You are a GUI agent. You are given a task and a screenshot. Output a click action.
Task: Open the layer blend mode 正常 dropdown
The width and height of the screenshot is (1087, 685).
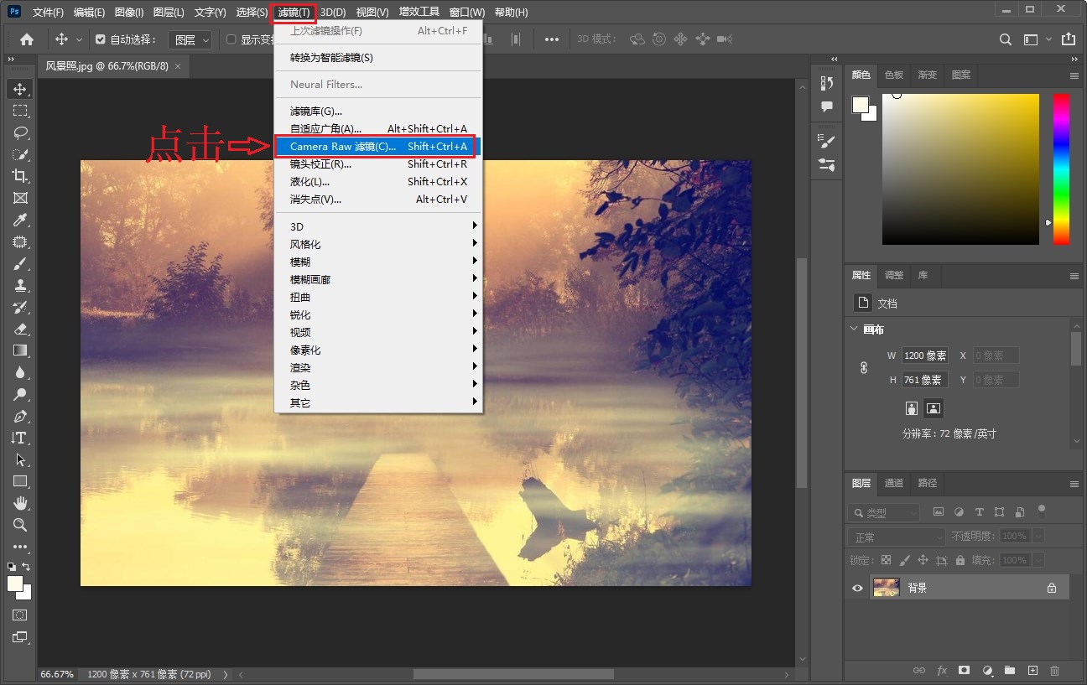click(x=897, y=537)
